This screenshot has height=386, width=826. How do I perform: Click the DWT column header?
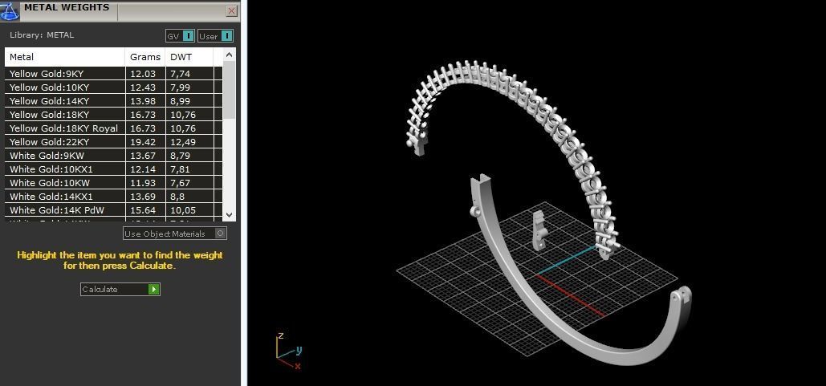(x=189, y=57)
